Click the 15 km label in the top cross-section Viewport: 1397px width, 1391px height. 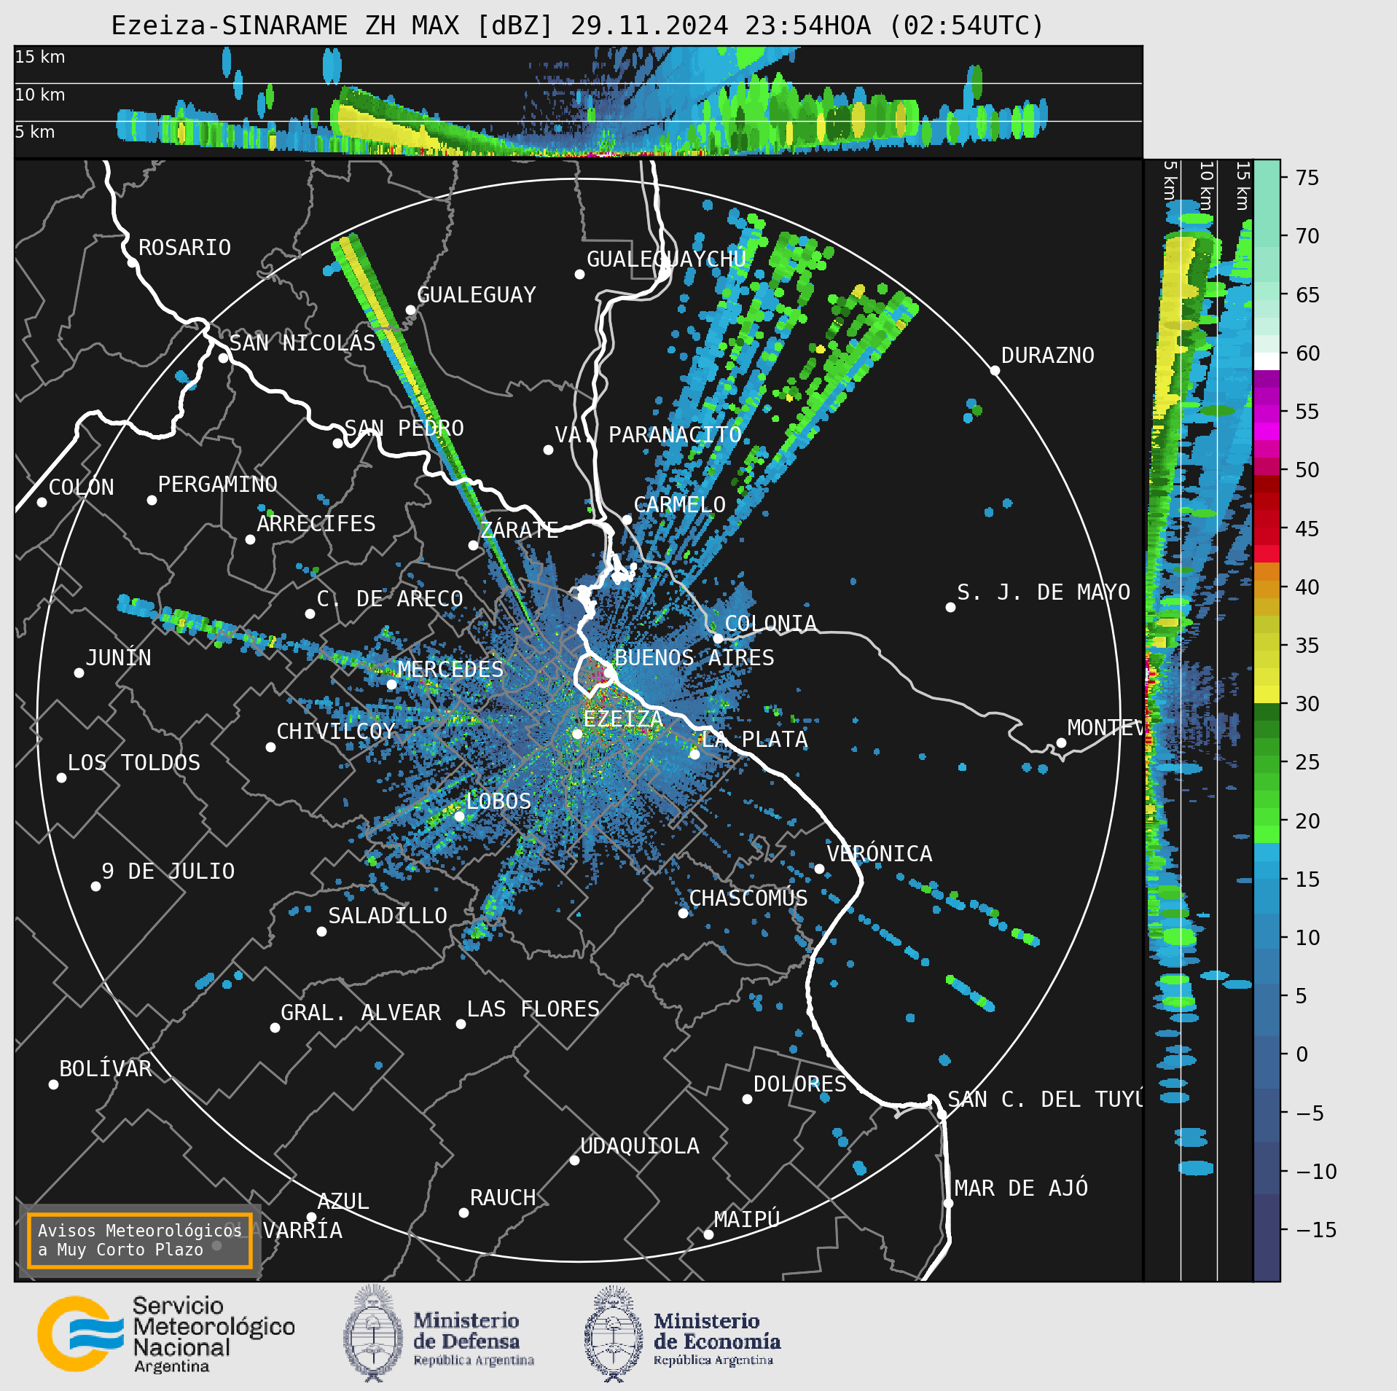[40, 57]
